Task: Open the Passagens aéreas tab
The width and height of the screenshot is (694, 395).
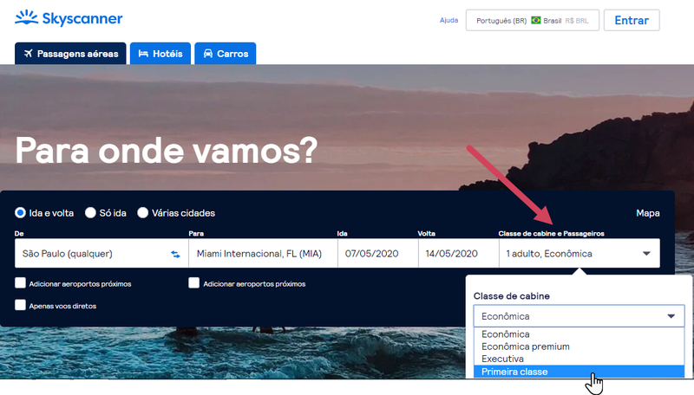Action: 70,54
